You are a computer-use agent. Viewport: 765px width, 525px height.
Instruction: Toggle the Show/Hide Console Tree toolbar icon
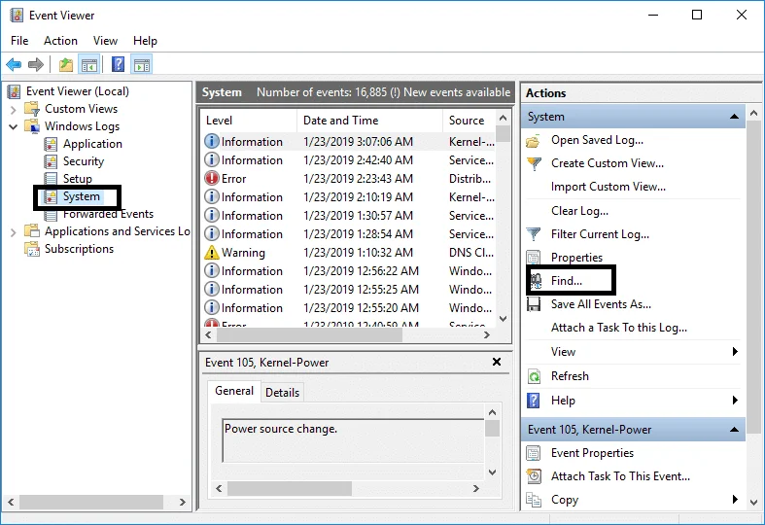(x=89, y=64)
